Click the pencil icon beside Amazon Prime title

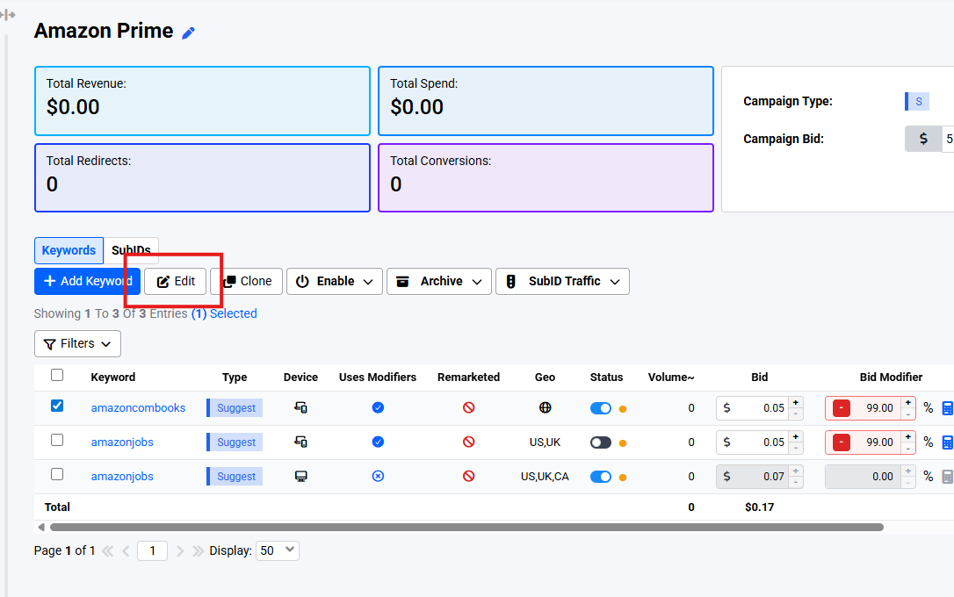click(x=188, y=32)
